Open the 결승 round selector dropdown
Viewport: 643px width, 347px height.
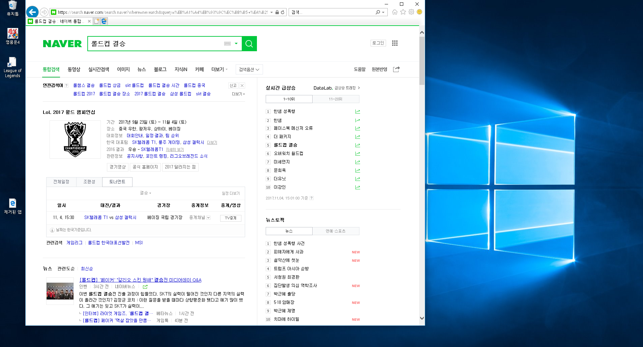coord(146,193)
